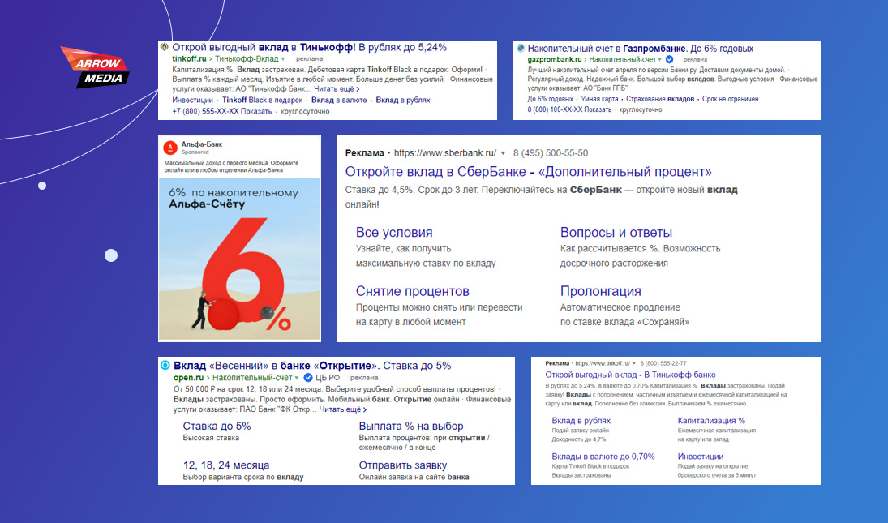
Task: Open the 'Вклад в валюте' sitelink
Action: (x=339, y=101)
